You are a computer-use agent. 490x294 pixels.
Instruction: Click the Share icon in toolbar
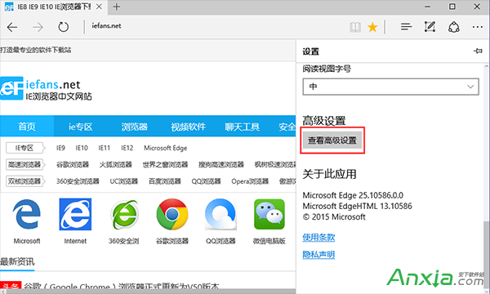454,27
